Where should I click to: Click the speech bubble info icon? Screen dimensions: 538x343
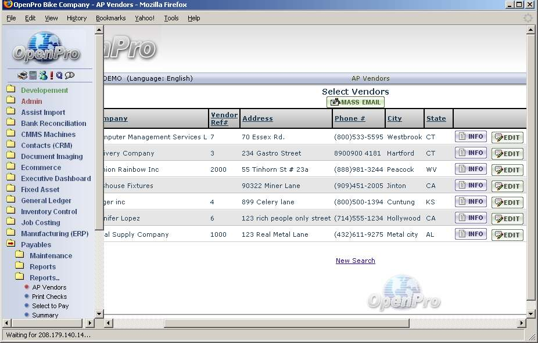pyautogui.click(x=70, y=75)
